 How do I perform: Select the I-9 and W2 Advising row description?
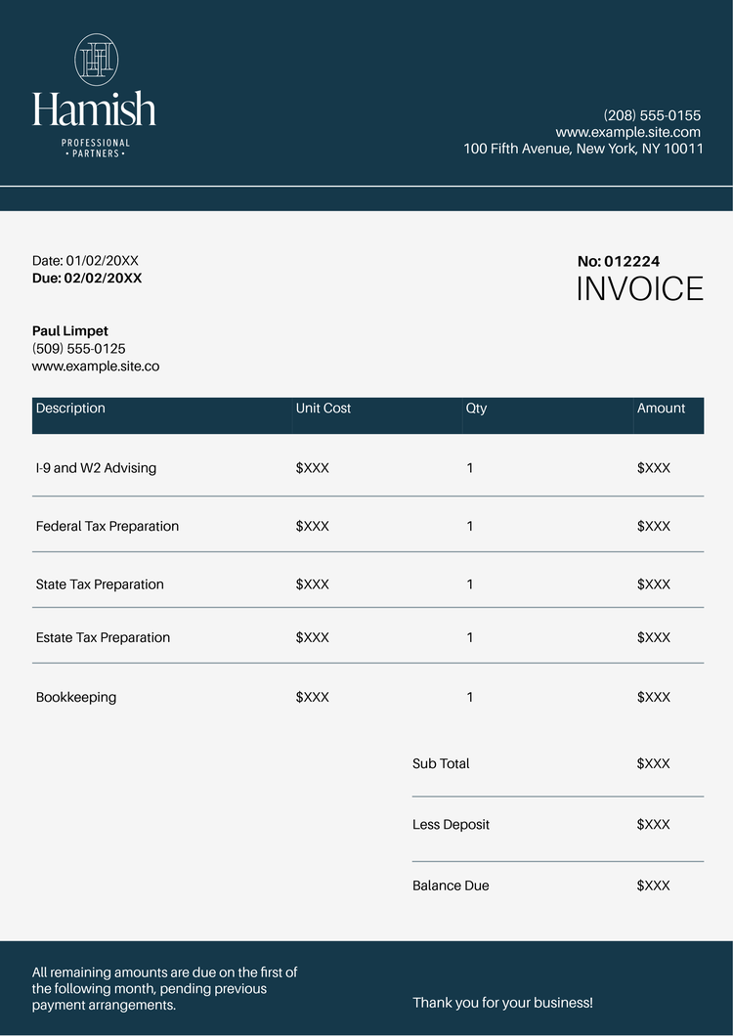pos(96,468)
